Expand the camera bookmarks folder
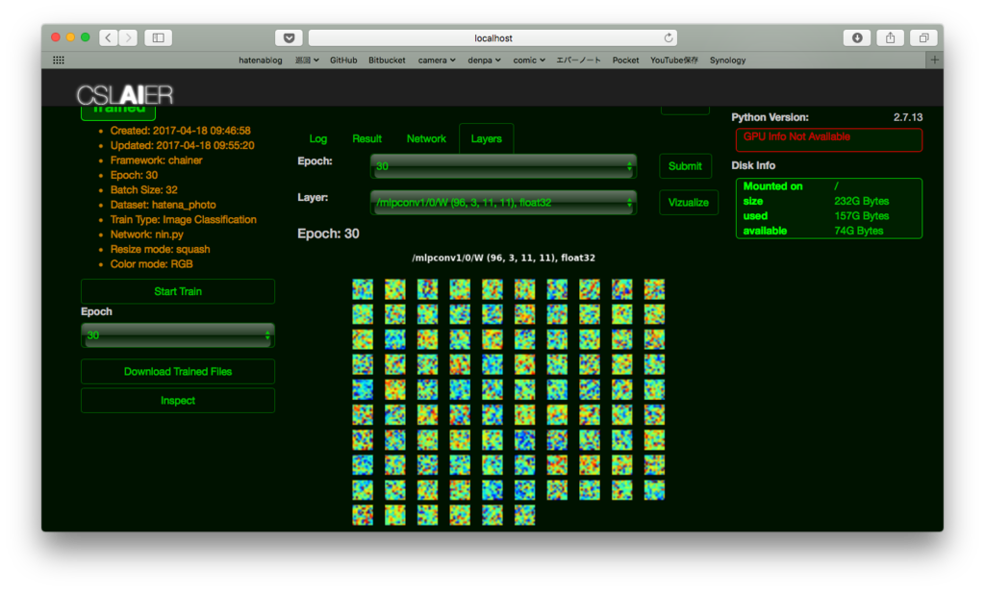Image resolution: width=985 pixels, height=591 pixels. tap(437, 61)
